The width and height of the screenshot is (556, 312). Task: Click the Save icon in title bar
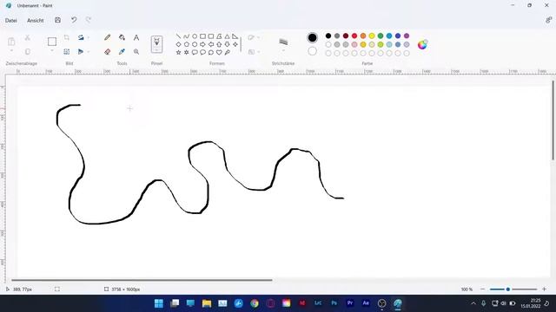(x=58, y=20)
